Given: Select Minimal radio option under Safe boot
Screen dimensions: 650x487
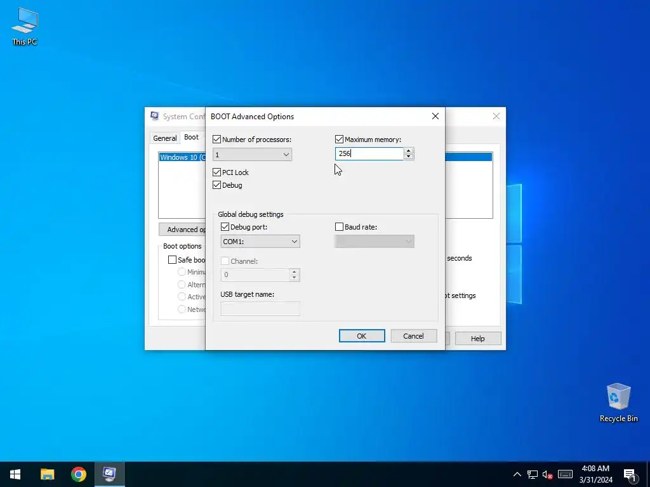Looking at the screenshot, I should click(182, 272).
